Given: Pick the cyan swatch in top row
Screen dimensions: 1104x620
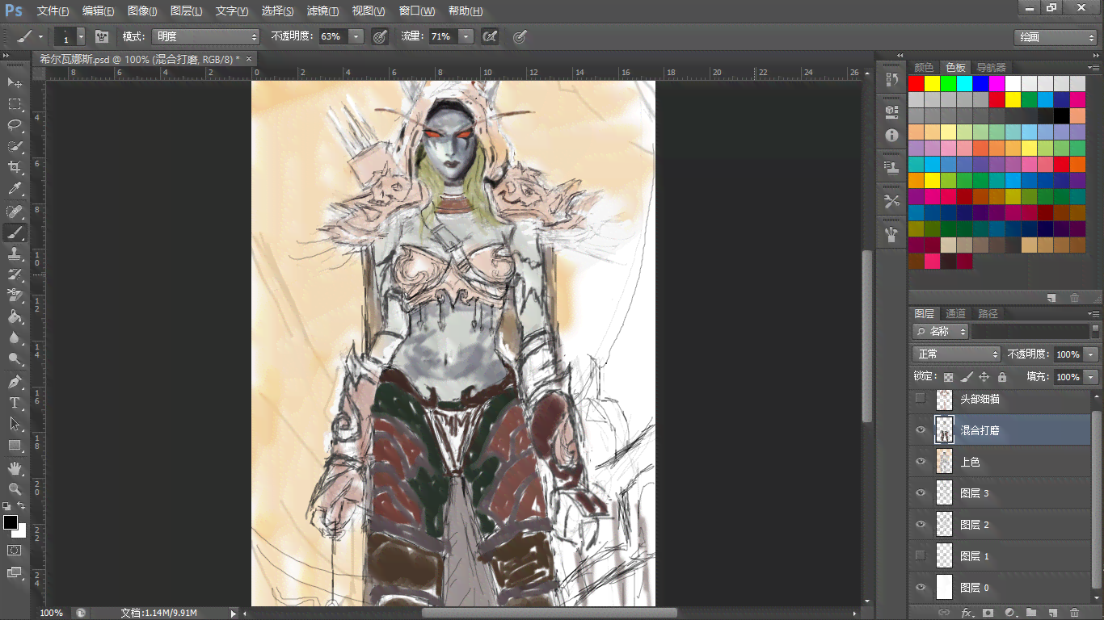Looking at the screenshot, I should point(964,83).
